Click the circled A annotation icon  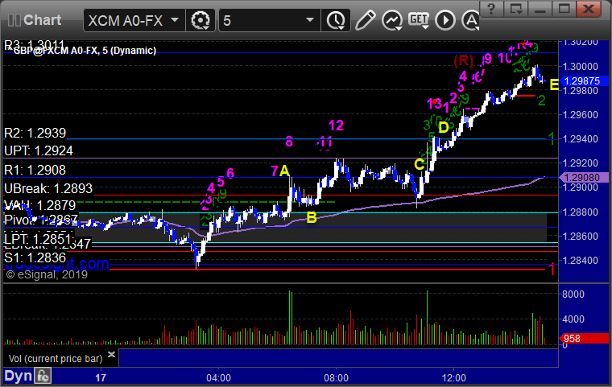pos(471,20)
